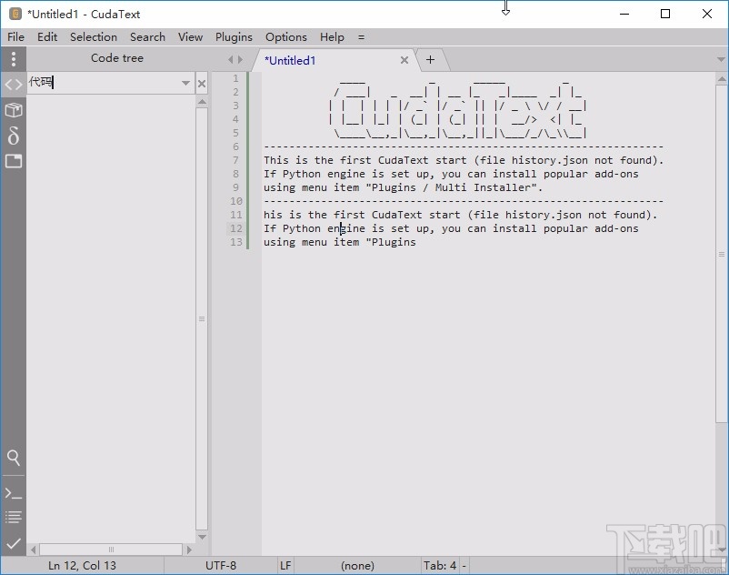Choose lexer via (none) status field

tap(357, 565)
